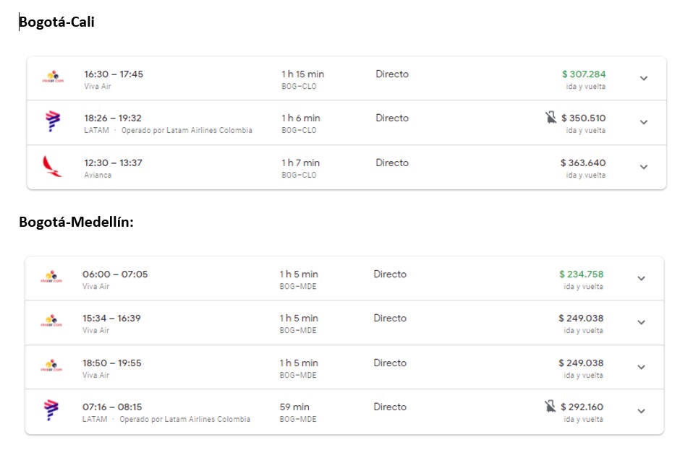680x450 pixels.
Task: Expand the 18:26 – 19:32 LATAM flight details
Action: click(x=643, y=122)
